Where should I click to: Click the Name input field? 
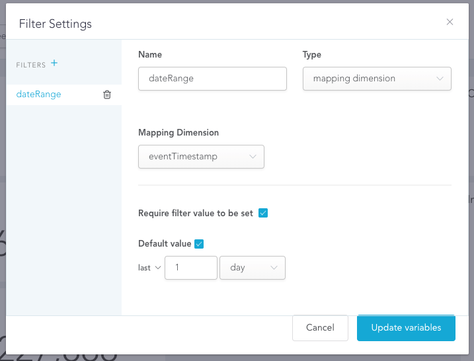point(212,78)
